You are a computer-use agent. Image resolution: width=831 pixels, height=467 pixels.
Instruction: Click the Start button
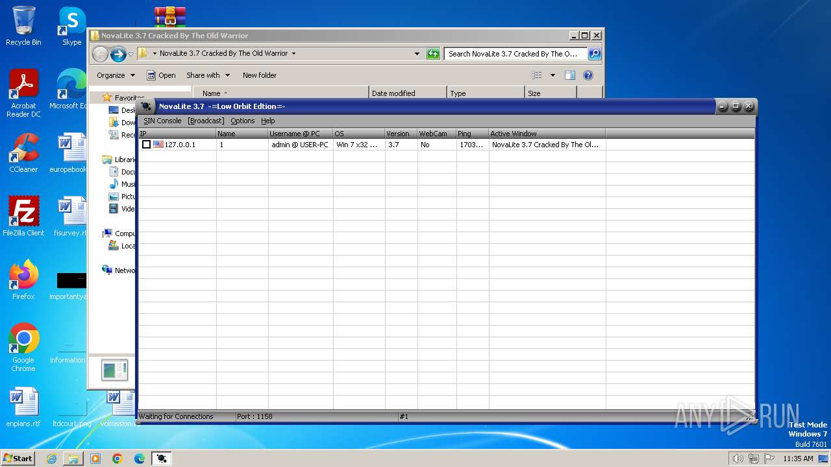click(18, 458)
